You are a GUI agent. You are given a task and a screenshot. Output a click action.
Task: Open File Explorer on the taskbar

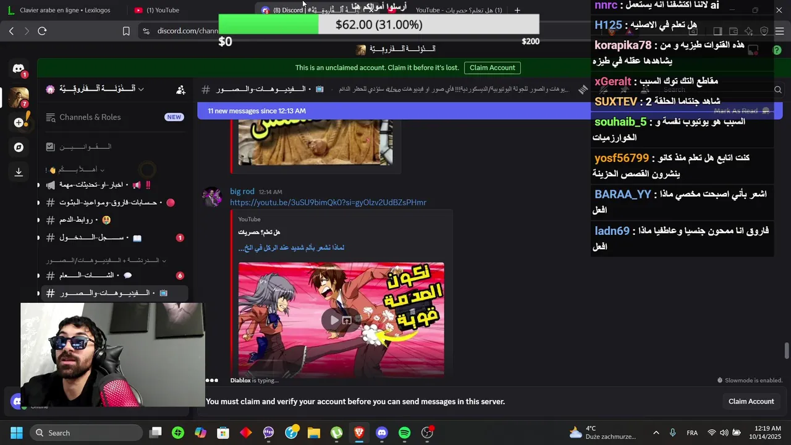click(x=314, y=433)
